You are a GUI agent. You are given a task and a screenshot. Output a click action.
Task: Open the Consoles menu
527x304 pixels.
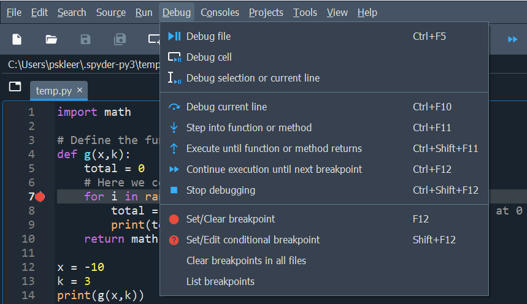pyautogui.click(x=220, y=12)
